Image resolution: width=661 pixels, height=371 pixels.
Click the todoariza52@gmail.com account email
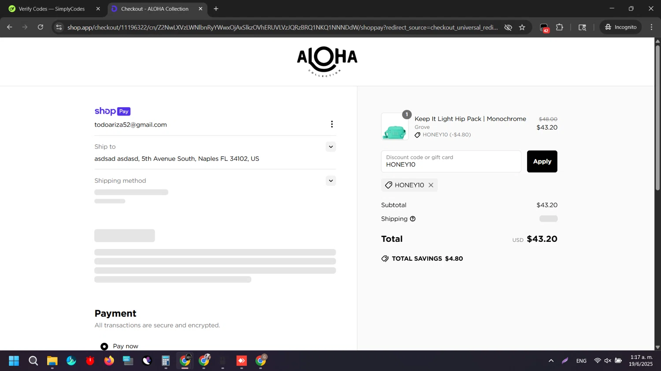tap(130, 125)
